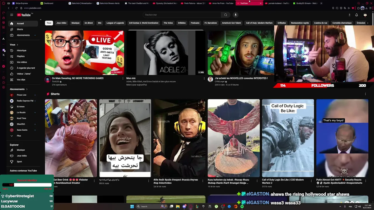Viewport: 374px width, 210px height.
Task: Open Sport under Explorer
Action: click(x=23, y=162)
